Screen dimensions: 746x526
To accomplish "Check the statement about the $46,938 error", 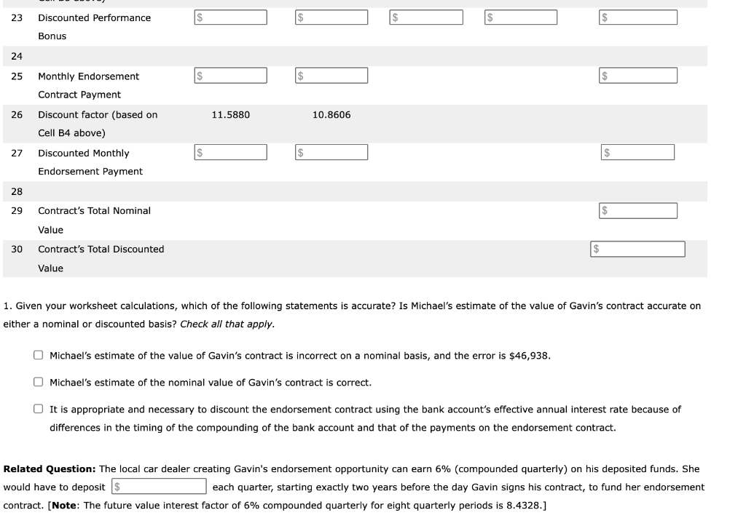I will (36, 355).
